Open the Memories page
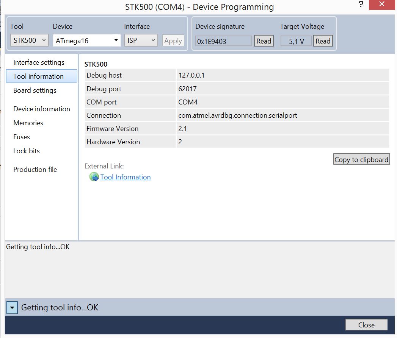 28,123
